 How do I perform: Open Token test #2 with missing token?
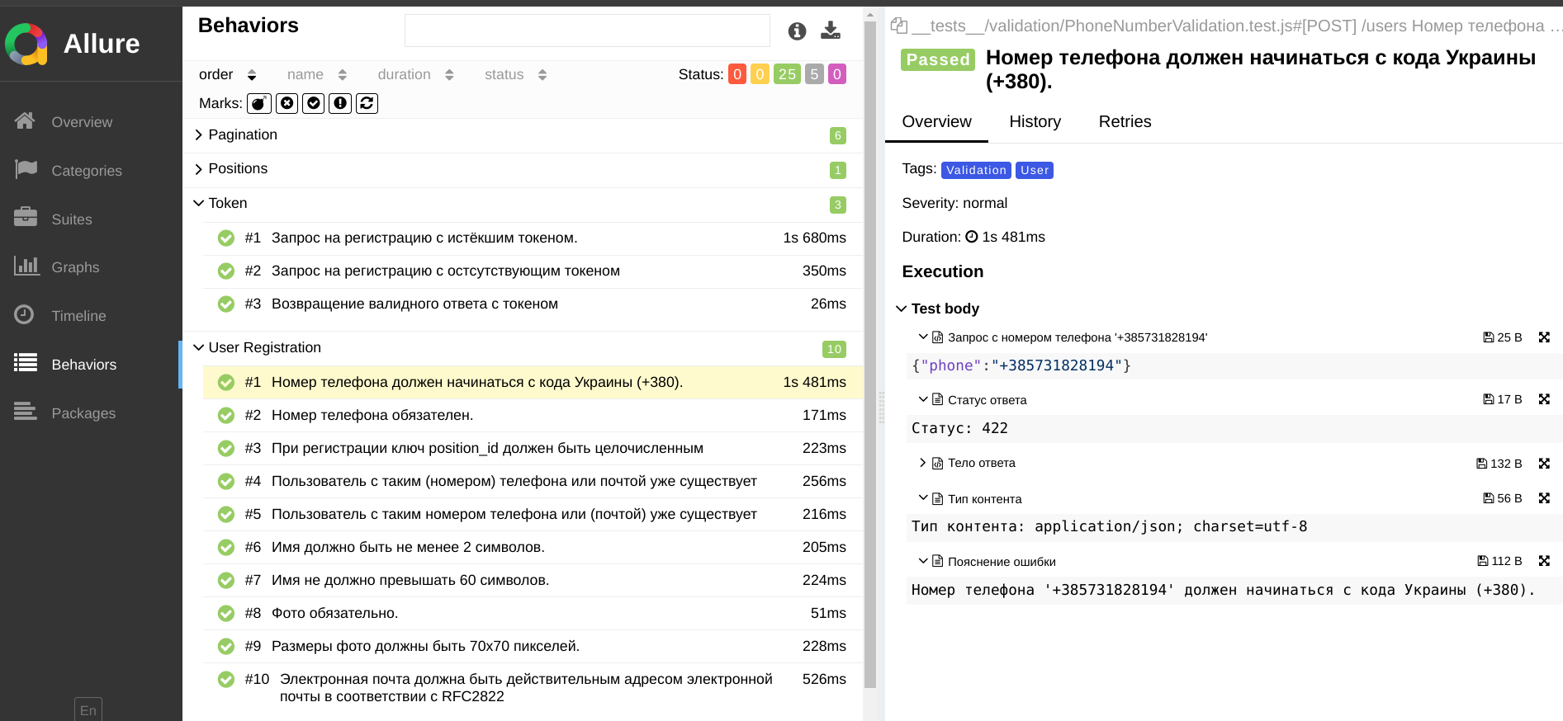click(x=533, y=271)
